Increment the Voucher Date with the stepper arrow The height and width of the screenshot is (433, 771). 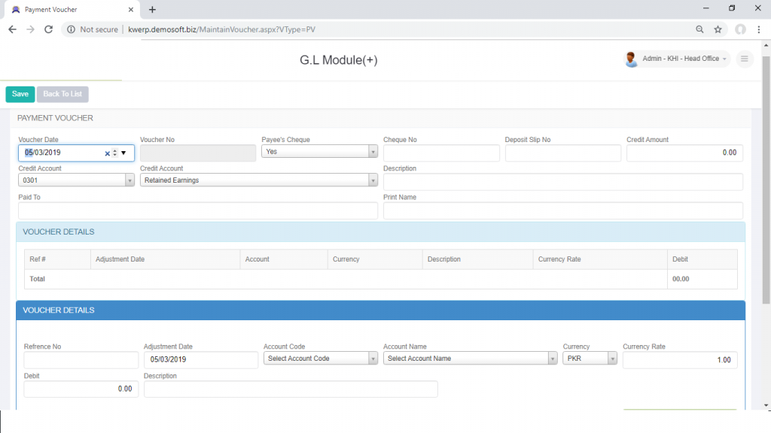114,150
